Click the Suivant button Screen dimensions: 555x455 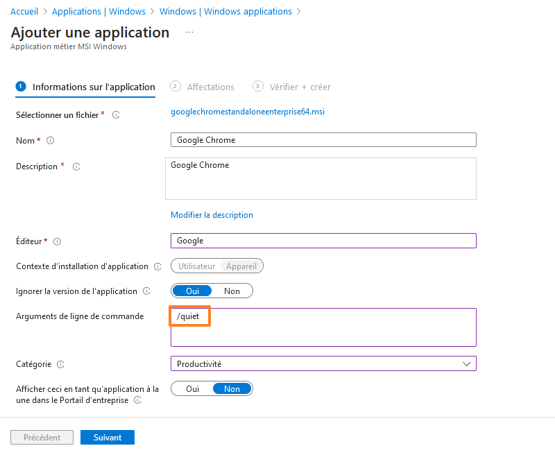tap(107, 437)
